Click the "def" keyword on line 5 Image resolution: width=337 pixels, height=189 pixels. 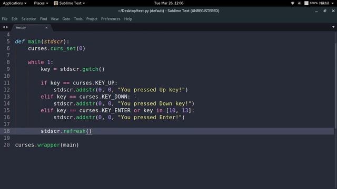point(20,41)
